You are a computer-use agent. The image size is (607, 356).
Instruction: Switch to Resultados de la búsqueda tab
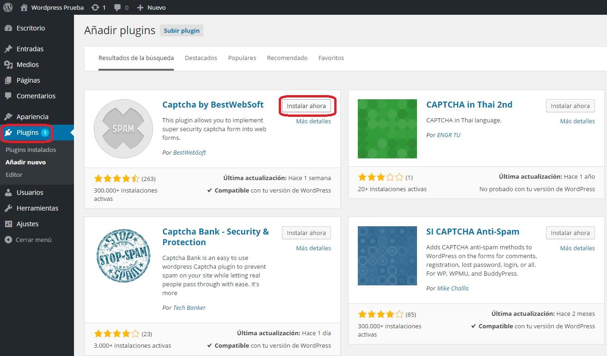(136, 58)
